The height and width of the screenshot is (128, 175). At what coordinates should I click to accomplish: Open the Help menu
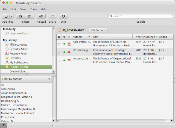[x=43, y=9]
